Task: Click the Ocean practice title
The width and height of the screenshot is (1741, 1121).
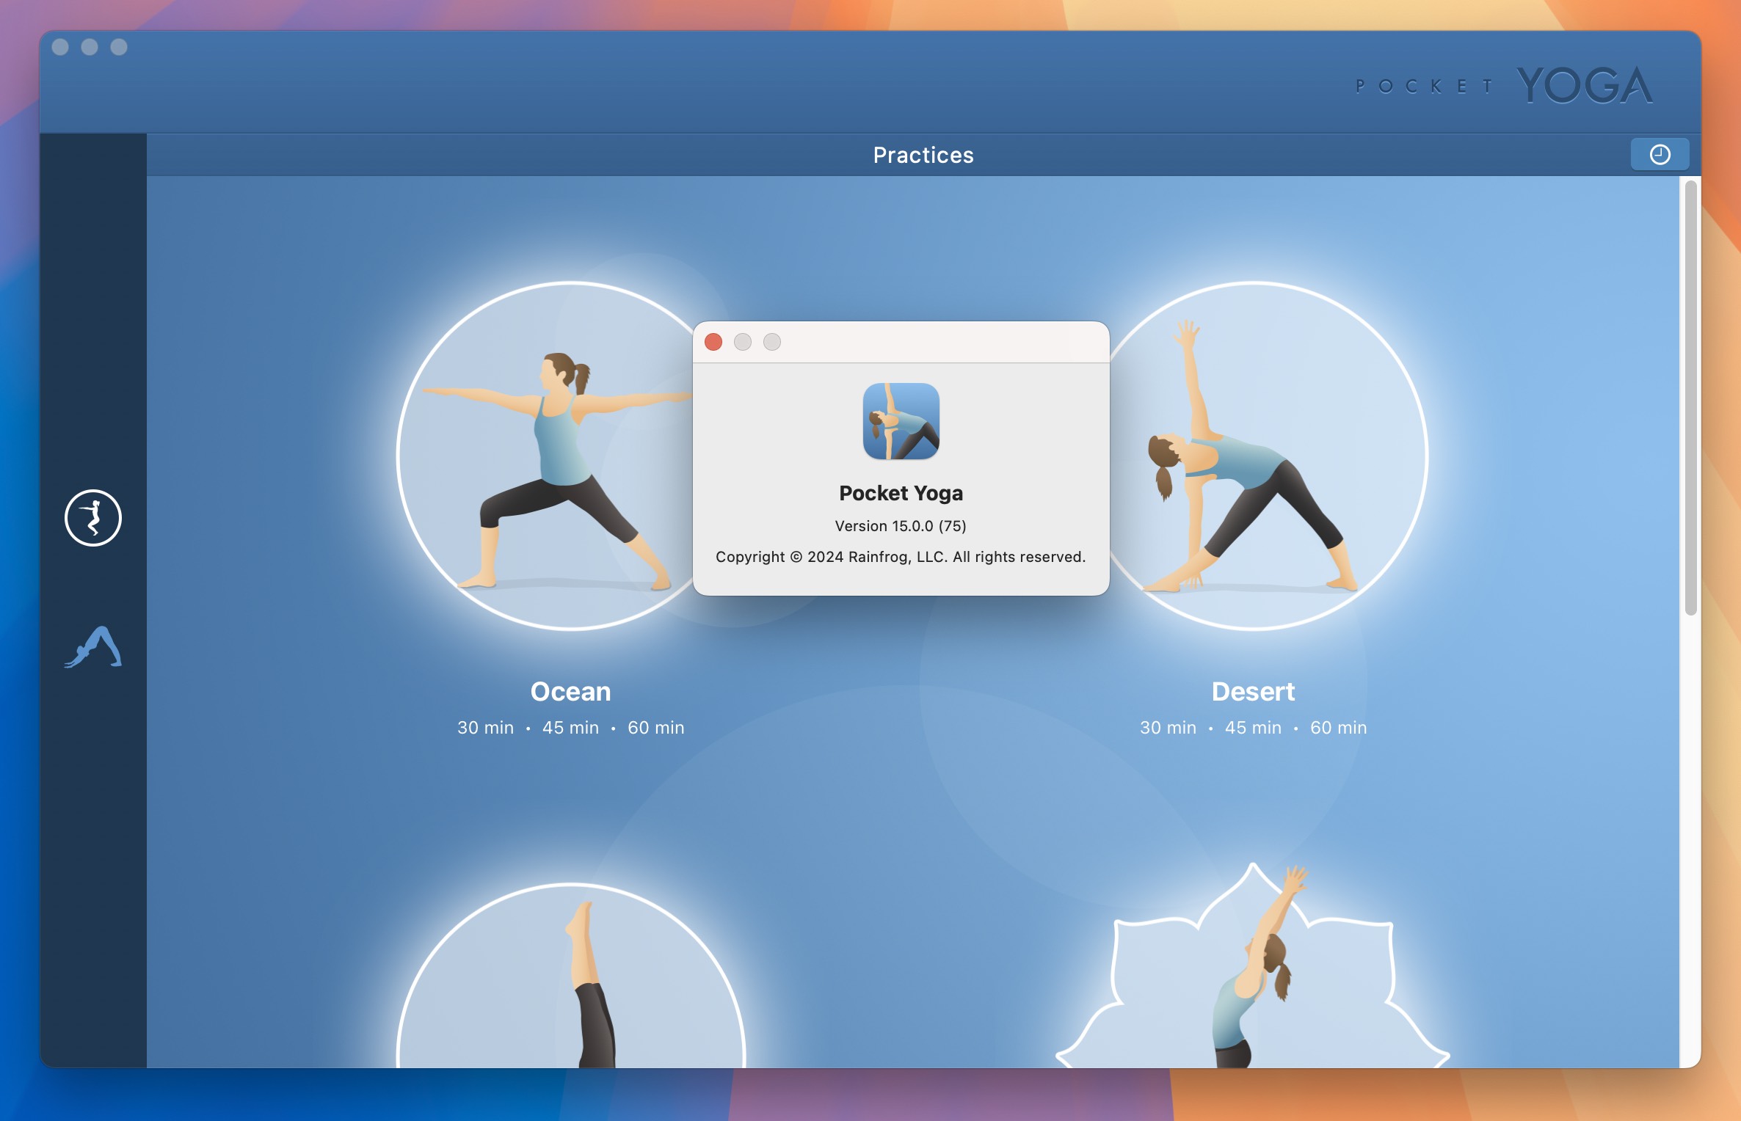Action: (571, 692)
